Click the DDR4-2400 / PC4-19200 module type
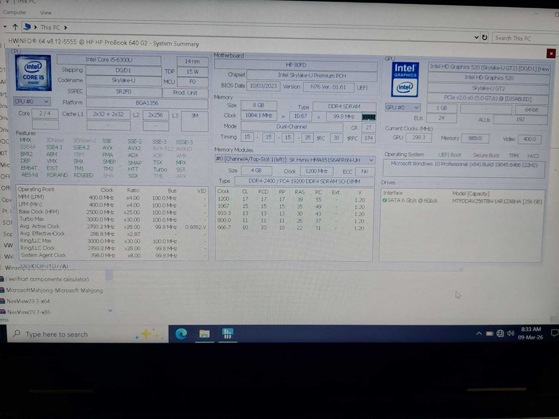Image resolution: width=559 pixels, height=419 pixels. pyautogui.click(x=304, y=181)
